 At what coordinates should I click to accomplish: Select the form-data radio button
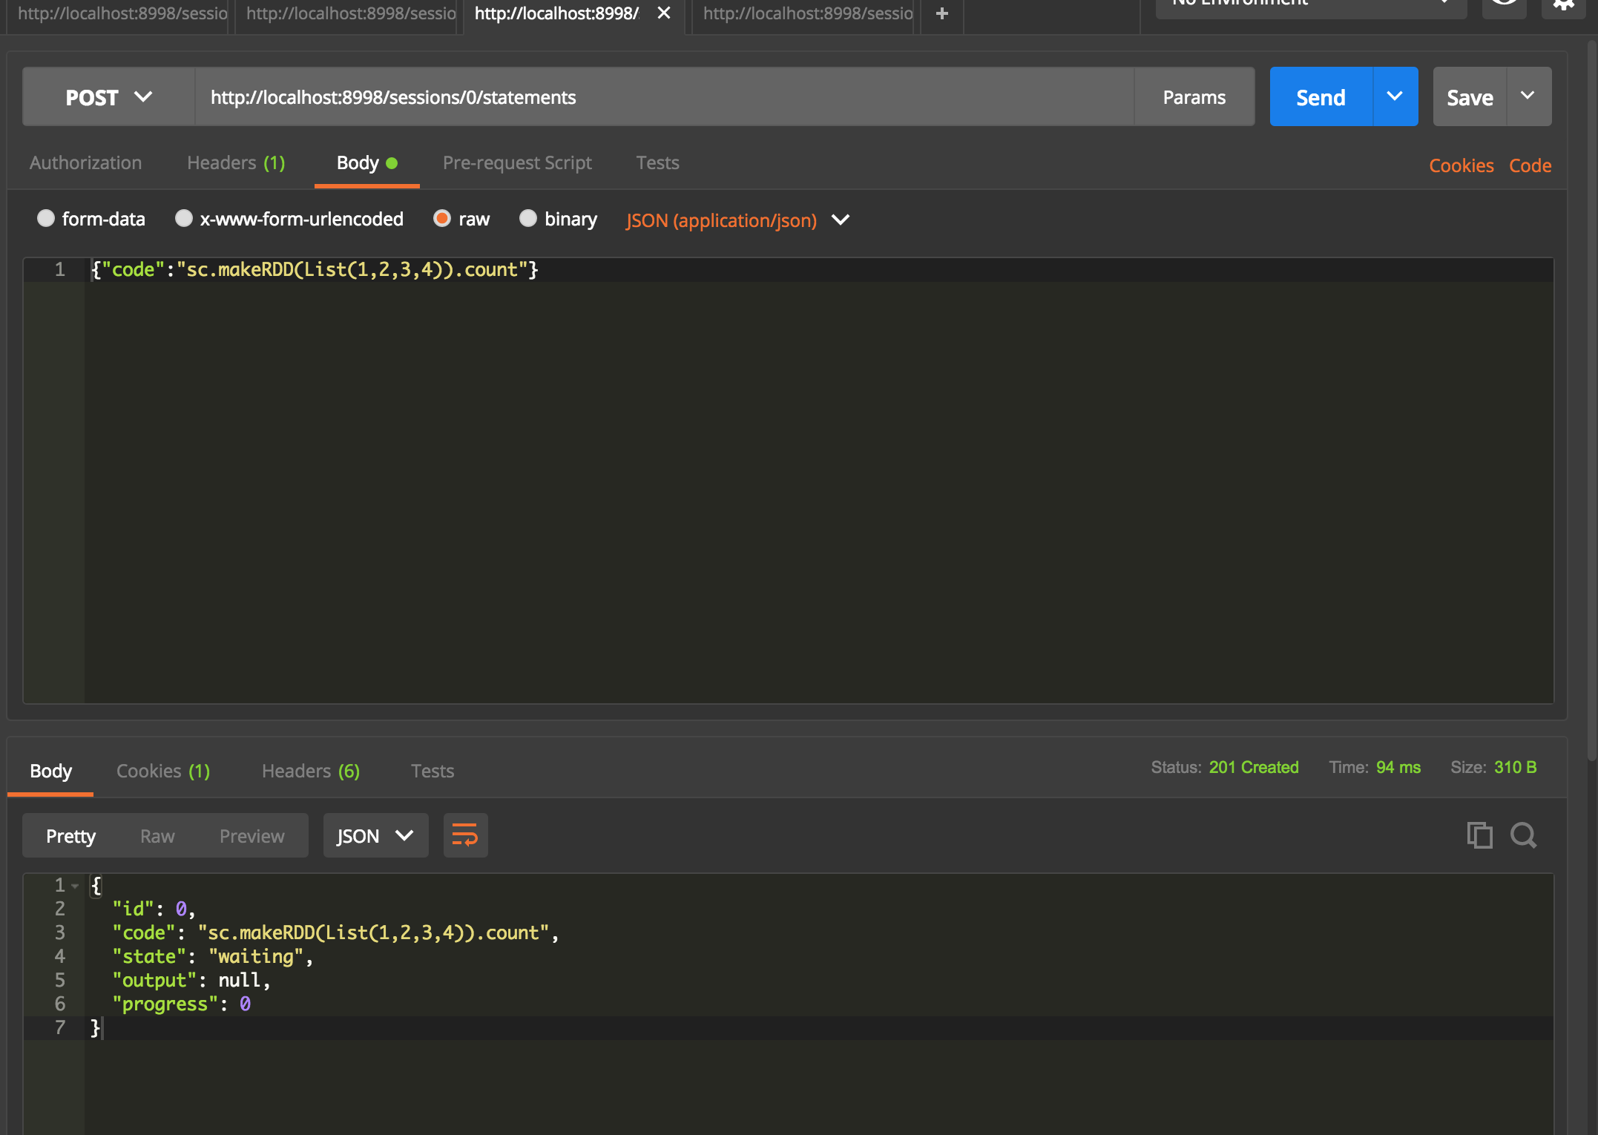(46, 218)
